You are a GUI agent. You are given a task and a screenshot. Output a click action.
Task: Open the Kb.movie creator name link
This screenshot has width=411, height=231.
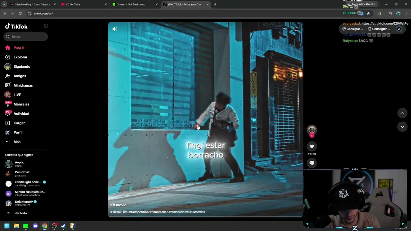pos(118,205)
